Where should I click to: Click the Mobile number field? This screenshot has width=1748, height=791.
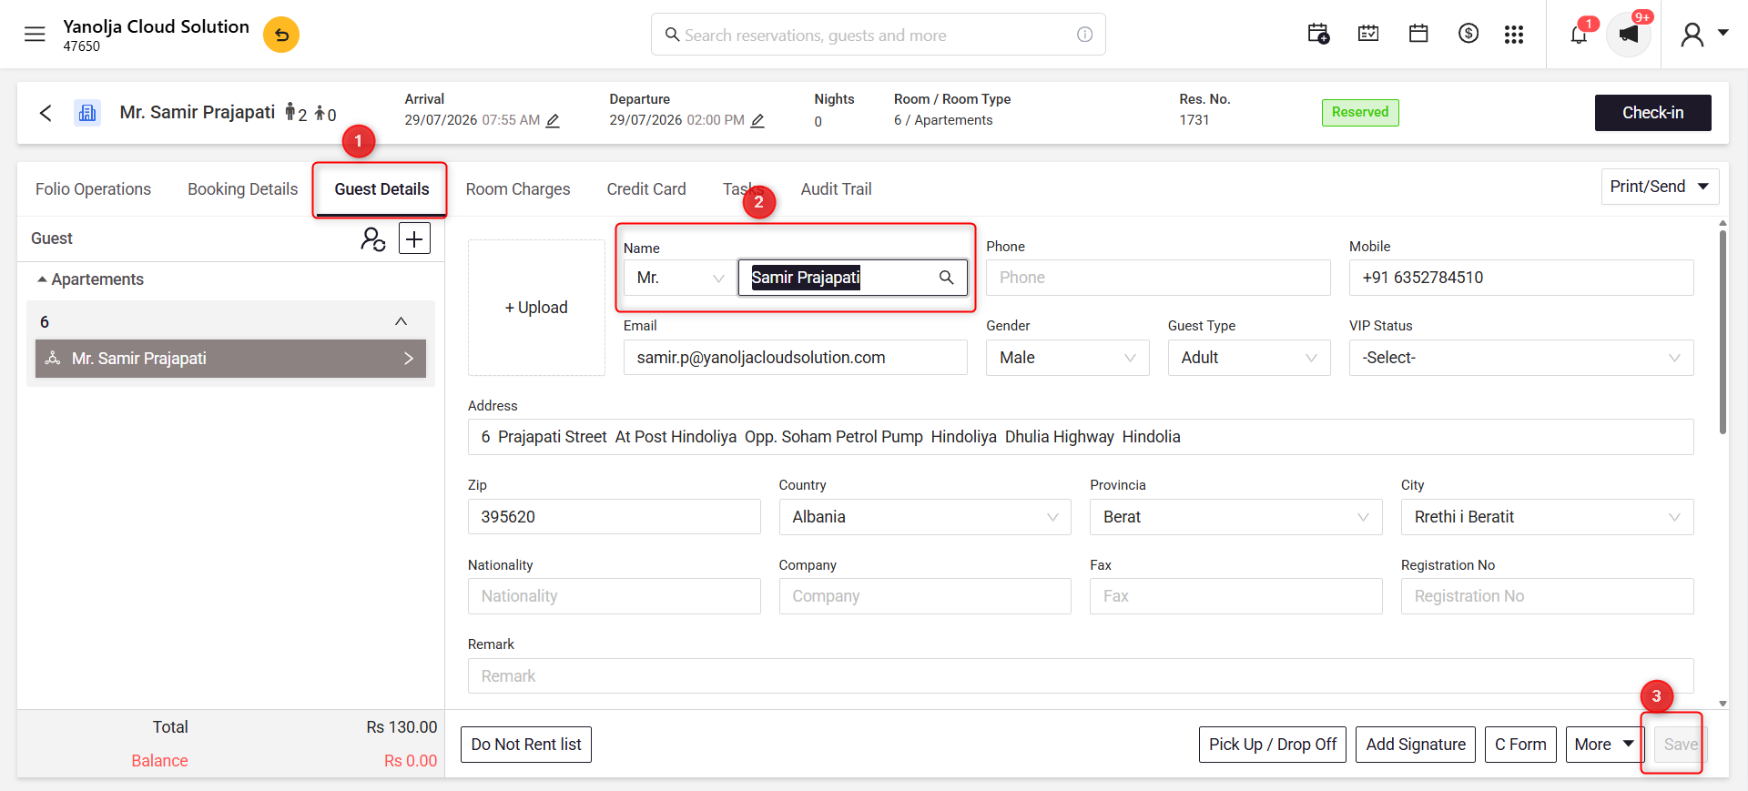(x=1521, y=278)
